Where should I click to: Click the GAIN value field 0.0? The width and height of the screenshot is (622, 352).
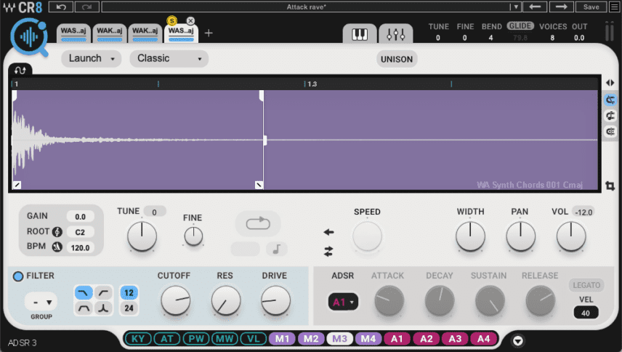tap(81, 217)
